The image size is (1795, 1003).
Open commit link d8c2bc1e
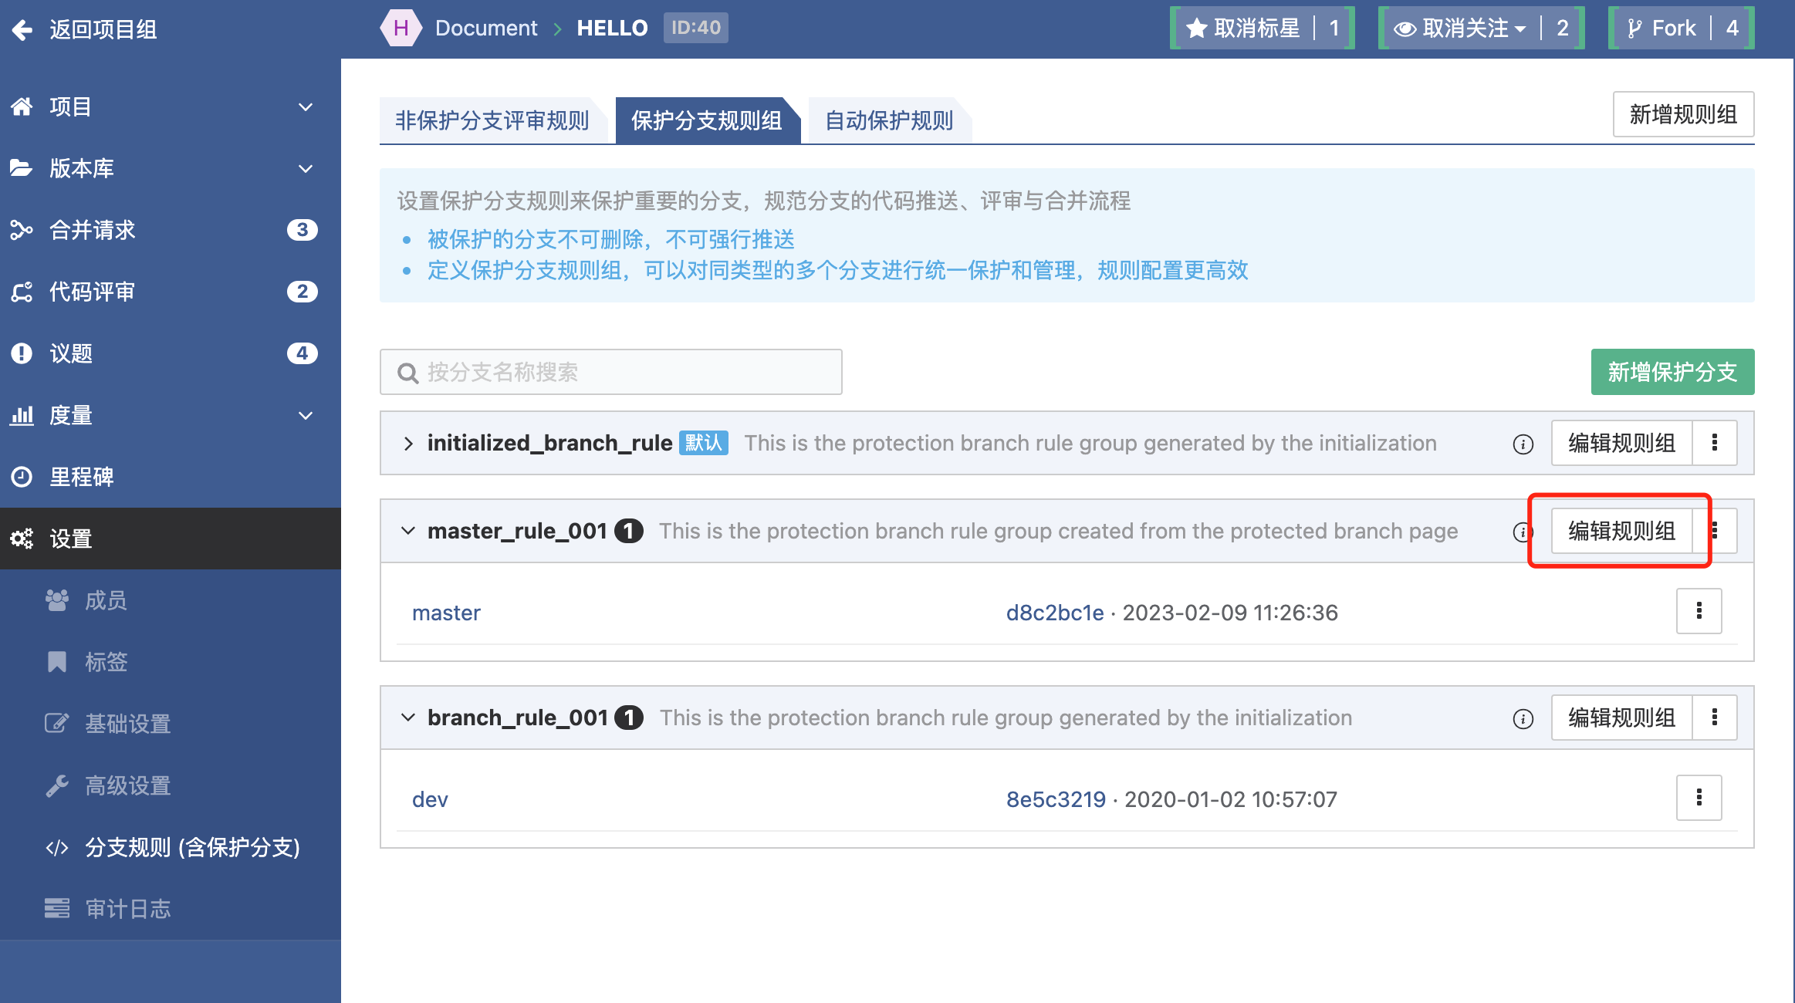point(1054,613)
